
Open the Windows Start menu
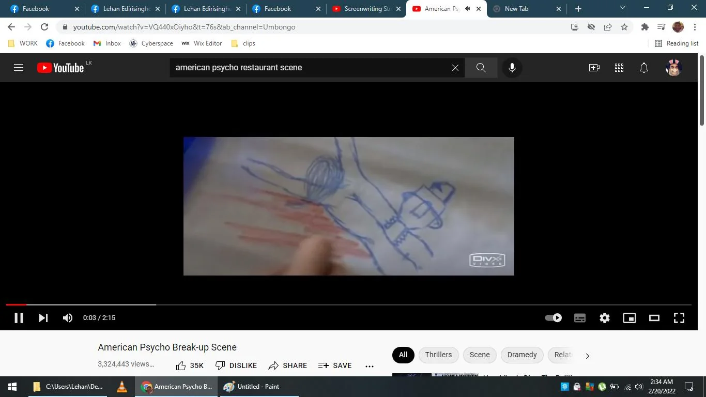tap(12, 387)
